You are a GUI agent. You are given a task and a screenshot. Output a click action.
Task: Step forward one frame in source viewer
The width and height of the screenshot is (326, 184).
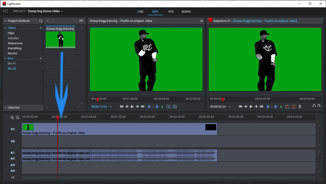[x=137, y=106]
